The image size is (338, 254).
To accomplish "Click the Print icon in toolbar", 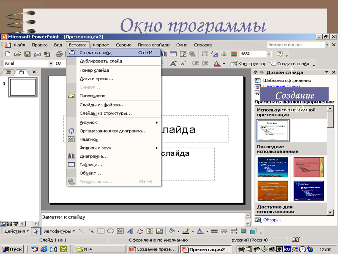I will pos(59,54).
